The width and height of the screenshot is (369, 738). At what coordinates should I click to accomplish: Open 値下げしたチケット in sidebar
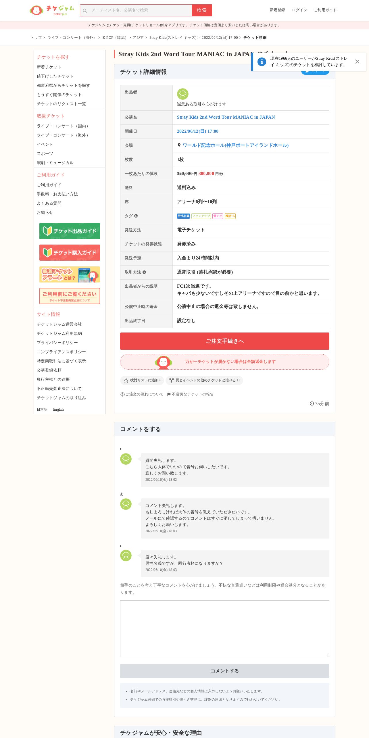[55, 76]
